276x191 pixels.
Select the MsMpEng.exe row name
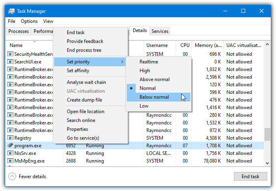coord(29,161)
